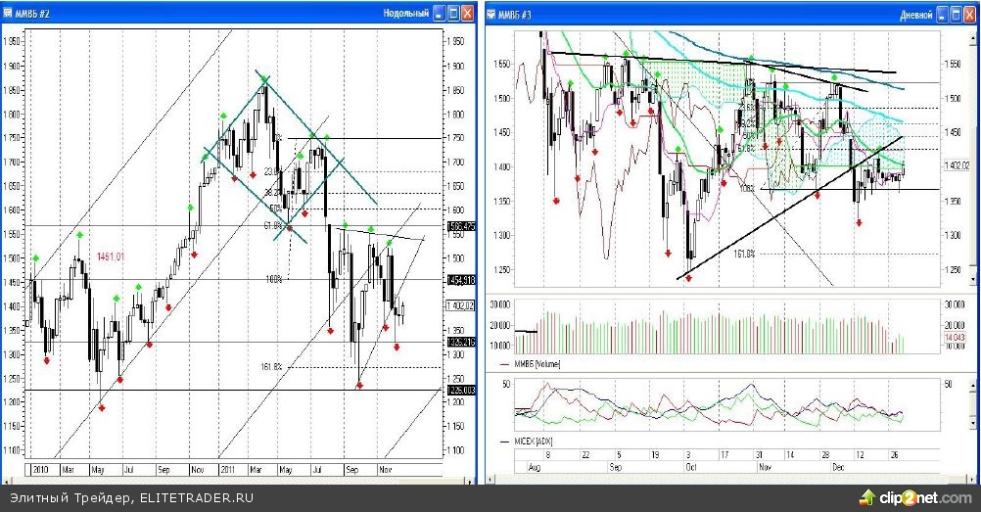Select the 1 454.910 price level marker
Screen dimensions: 981x512
(460, 280)
